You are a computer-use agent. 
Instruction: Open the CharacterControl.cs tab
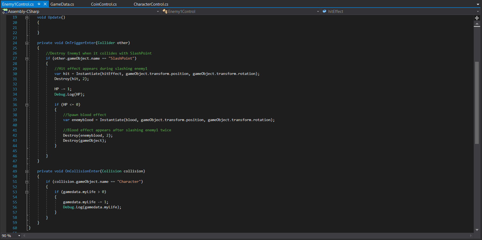151,4
